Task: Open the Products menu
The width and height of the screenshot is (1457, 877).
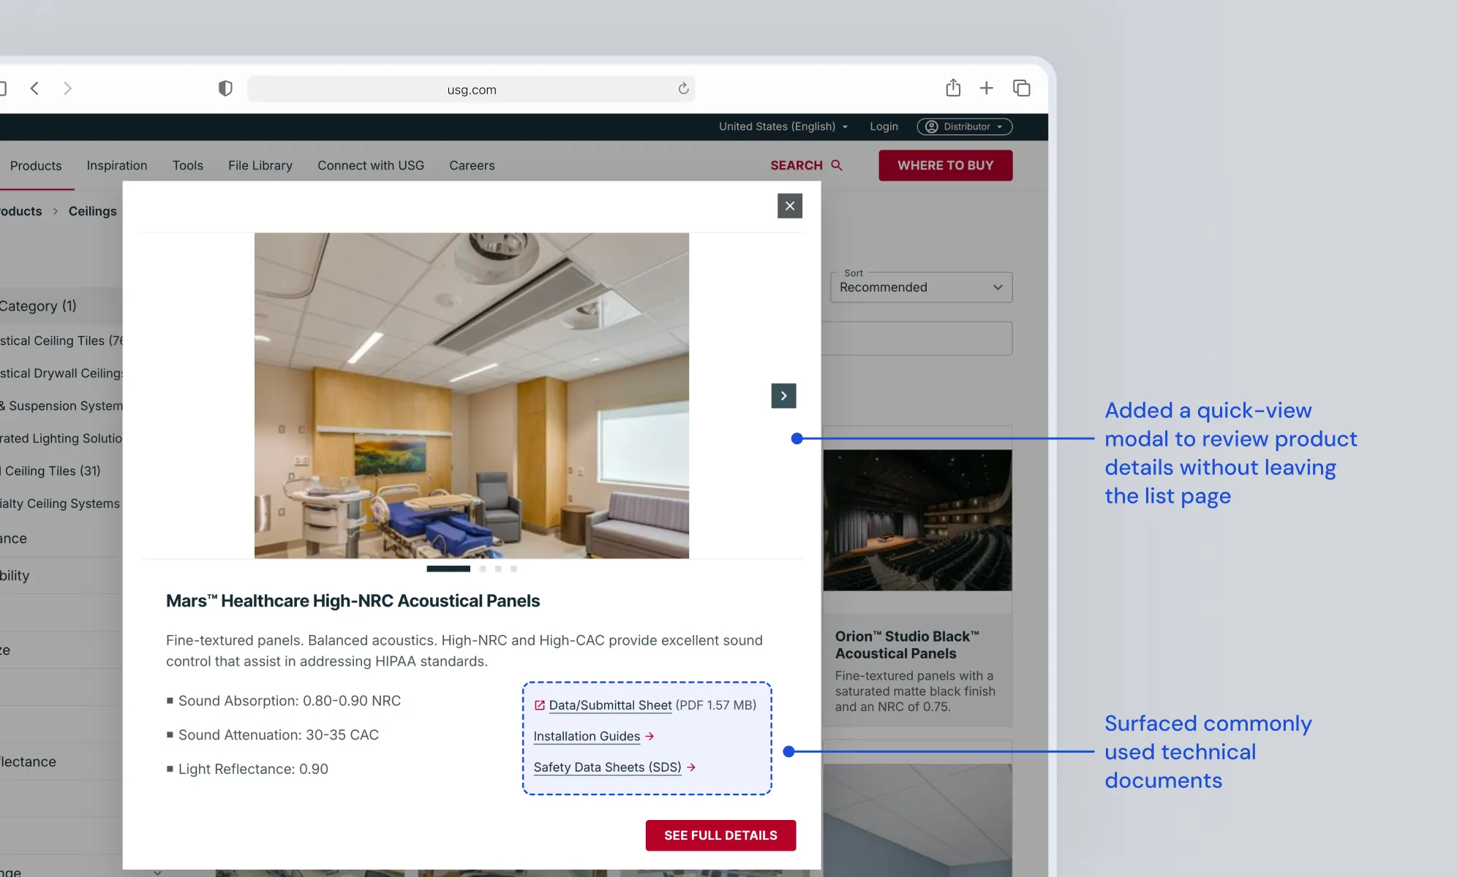Action: [36, 166]
